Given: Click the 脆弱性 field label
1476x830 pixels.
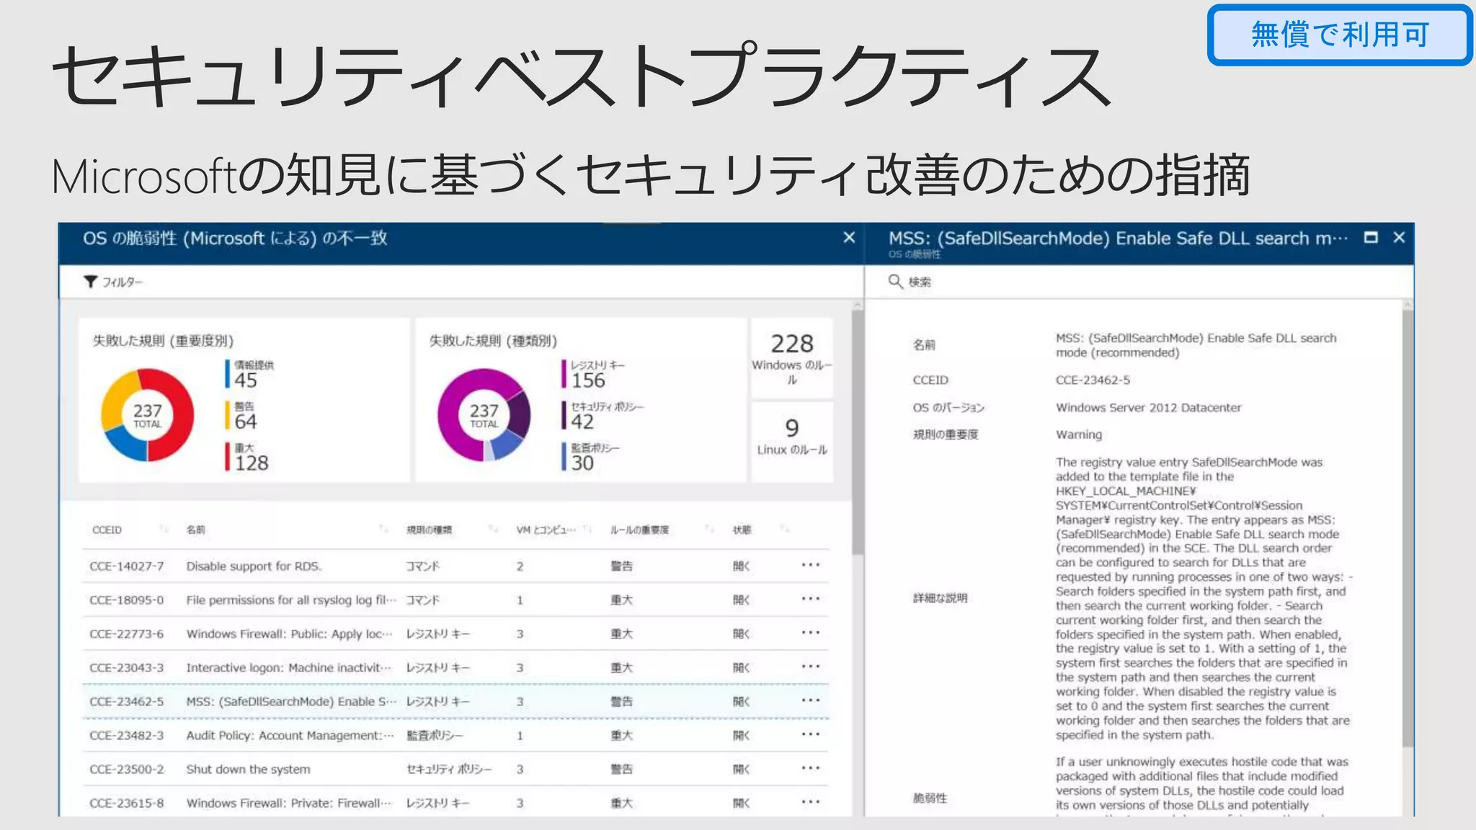Looking at the screenshot, I should click(930, 798).
